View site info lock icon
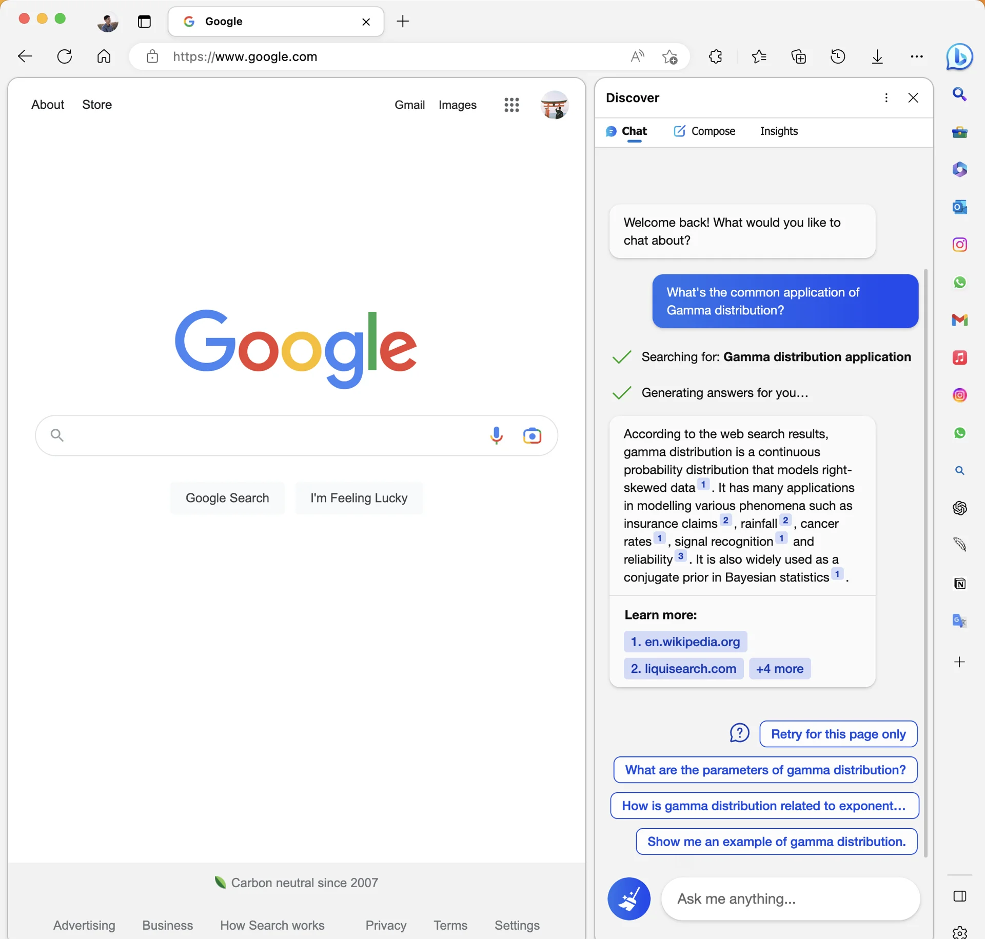This screenshot has height=939, width=985. pos(152,56)
